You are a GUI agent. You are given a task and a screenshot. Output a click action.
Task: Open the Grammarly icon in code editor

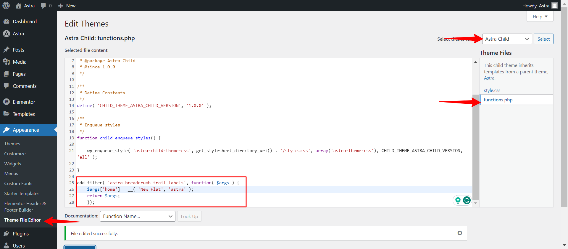[467, 200]
